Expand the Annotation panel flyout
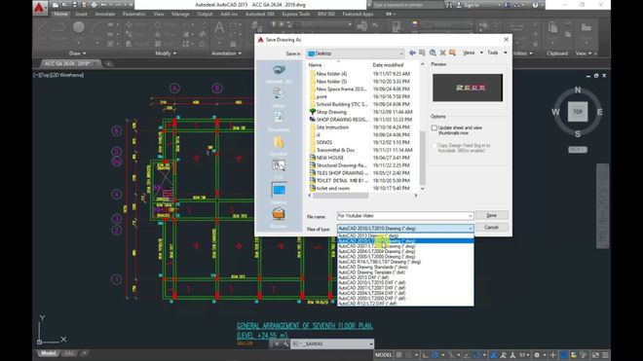The width and height of the screenshot is (643, 361). (226, 54)
